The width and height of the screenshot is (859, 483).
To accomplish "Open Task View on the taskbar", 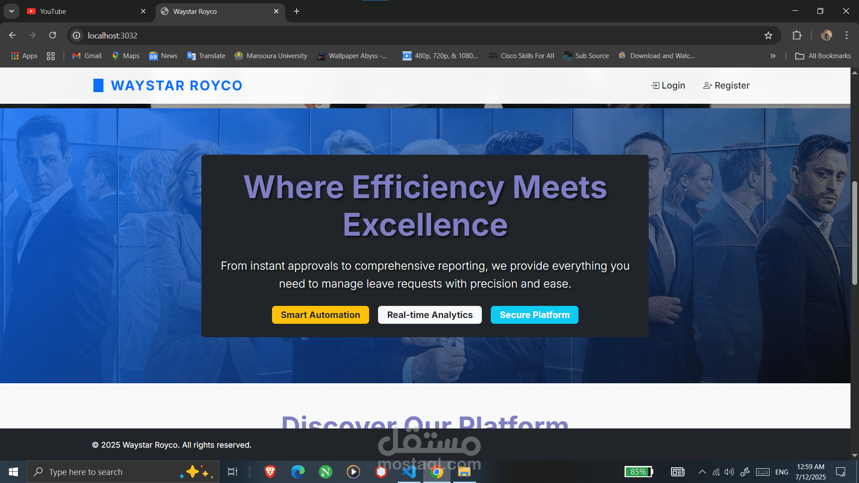I will (233, 472).
